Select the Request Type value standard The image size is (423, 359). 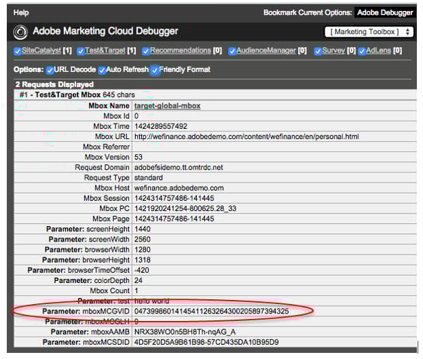[x=149, y=178]
